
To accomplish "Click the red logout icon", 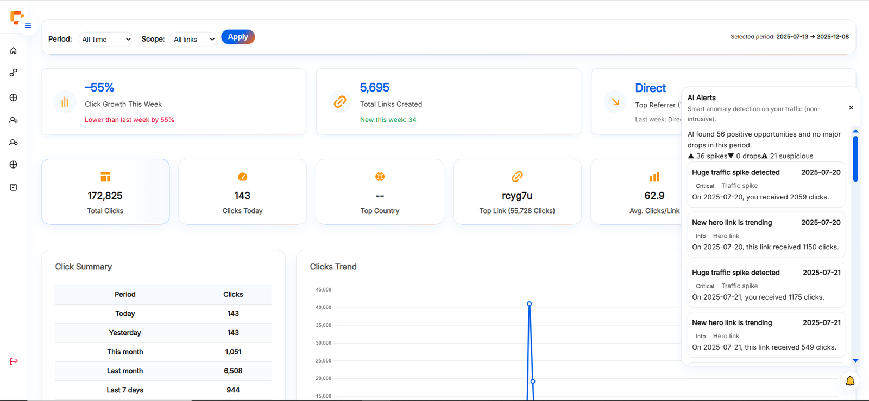I will click(14, 361).
